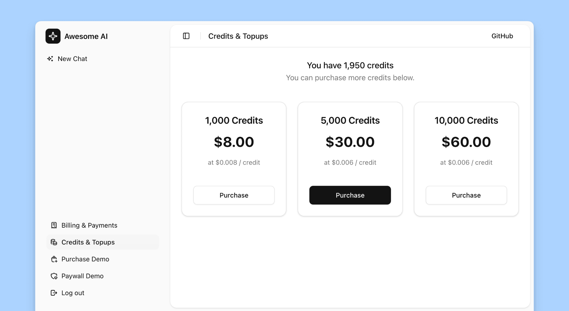Screen dimensions: 569x311
Task: Open Billing & Payments page
Action: coord(89,225)
